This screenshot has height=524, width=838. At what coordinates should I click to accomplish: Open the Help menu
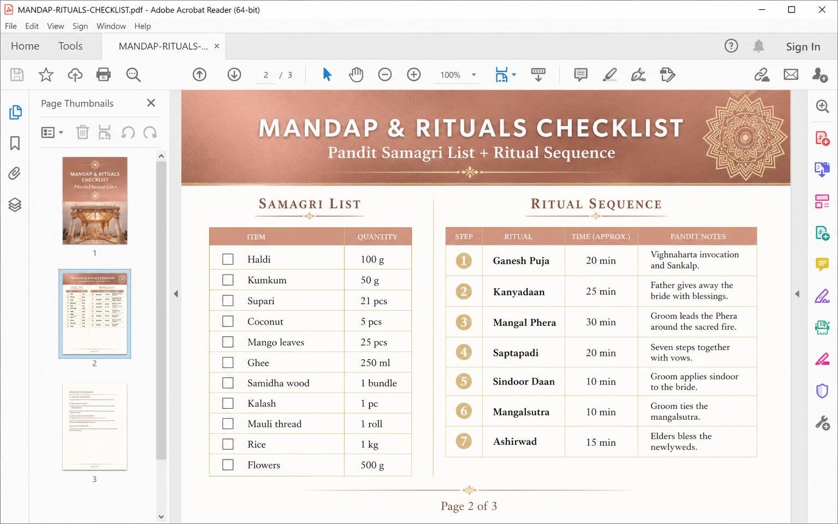point(142,26)
